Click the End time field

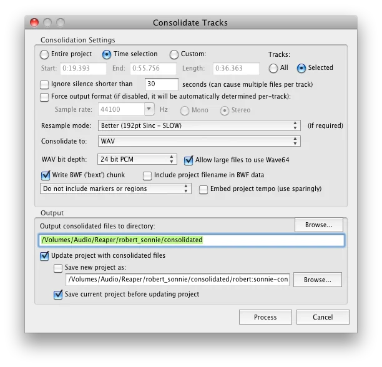[153, 69]
